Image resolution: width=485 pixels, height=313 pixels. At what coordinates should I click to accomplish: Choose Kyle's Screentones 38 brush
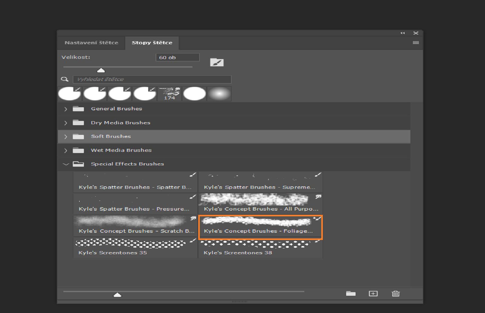tap(260, 249)
